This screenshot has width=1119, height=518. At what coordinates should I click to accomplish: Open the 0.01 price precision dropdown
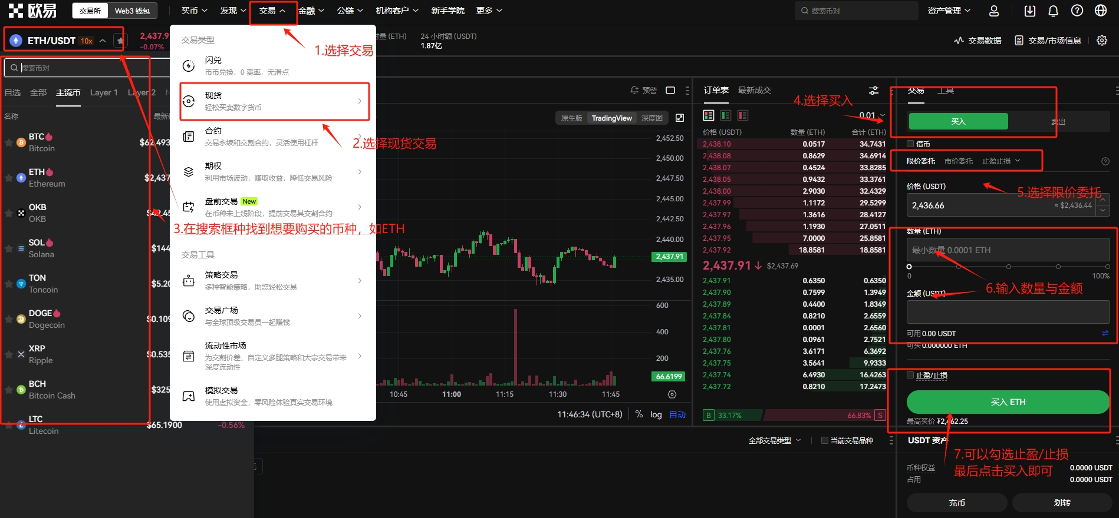(x=872, y=115)
